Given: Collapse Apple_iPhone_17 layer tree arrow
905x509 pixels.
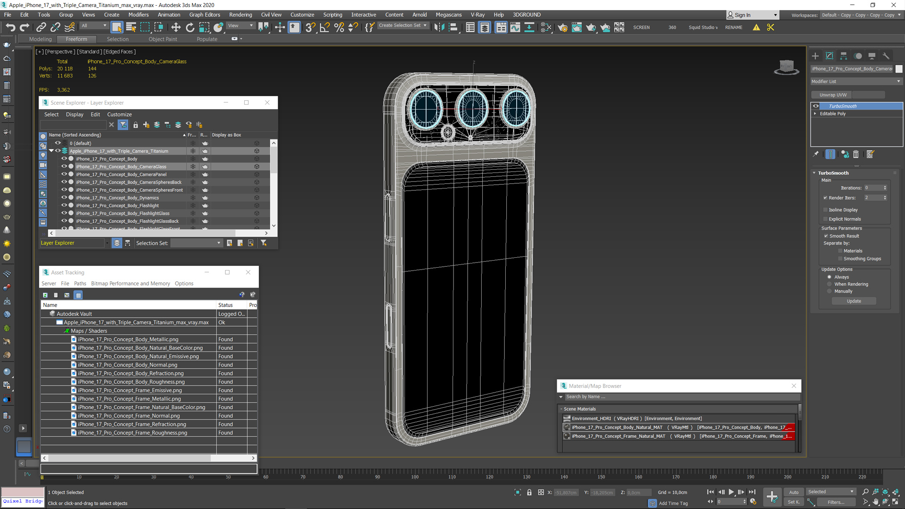Looking at the screenshot, I should (51, 151).
